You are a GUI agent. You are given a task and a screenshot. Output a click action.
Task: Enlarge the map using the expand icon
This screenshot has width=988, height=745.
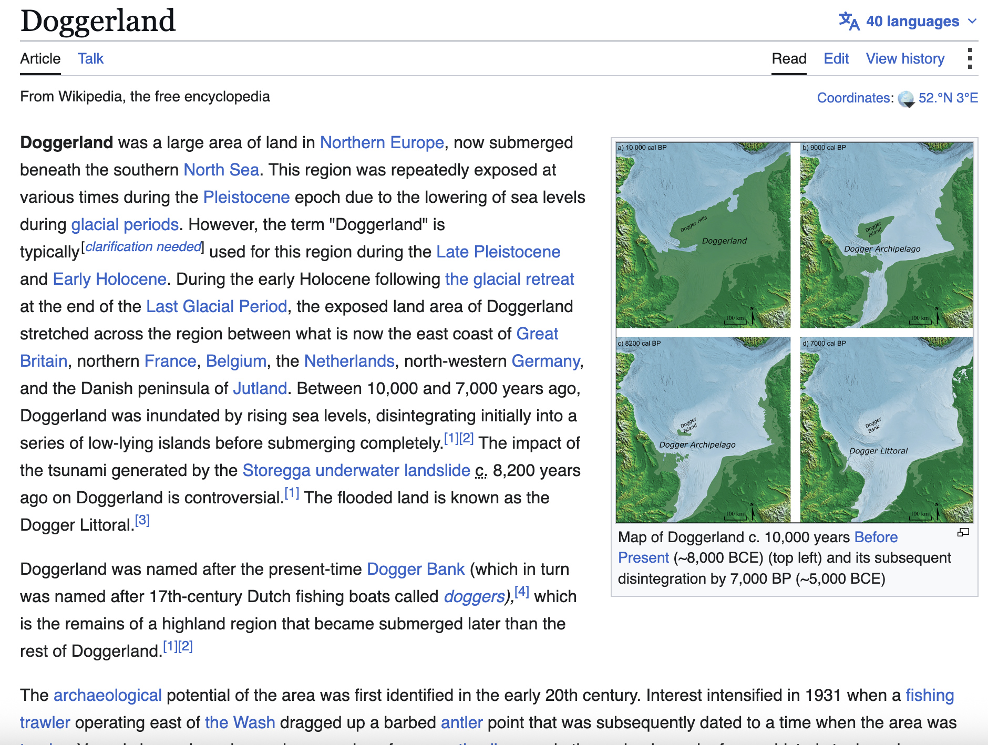pos(963,533)
